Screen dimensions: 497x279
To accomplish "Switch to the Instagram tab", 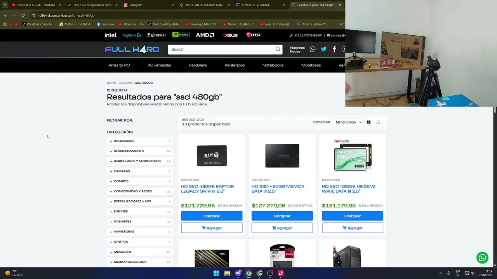I will tap(148, 5).
